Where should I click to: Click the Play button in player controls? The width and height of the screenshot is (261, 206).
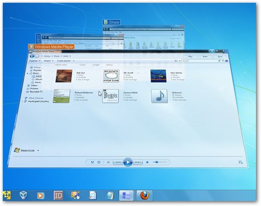pyautogui.click(x=128, y=162)
